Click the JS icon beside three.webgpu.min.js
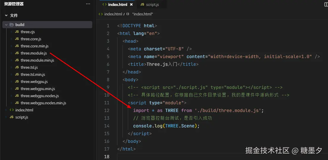Screen dimensions: 328x160 click(17, 89)
